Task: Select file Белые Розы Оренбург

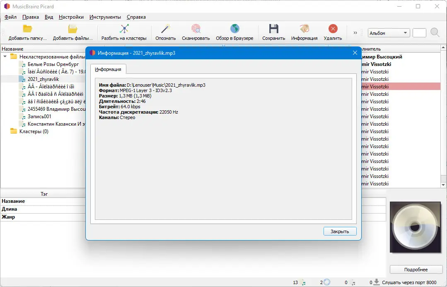Action: tap(53, 64)
